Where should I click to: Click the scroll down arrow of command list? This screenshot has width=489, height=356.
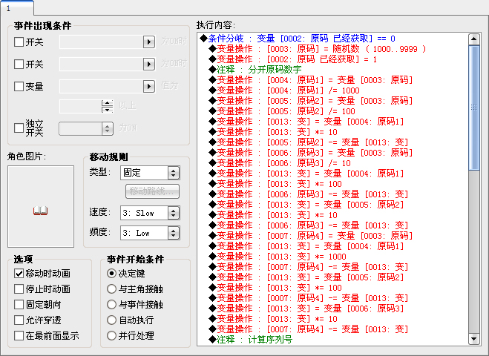coord(474,339)
